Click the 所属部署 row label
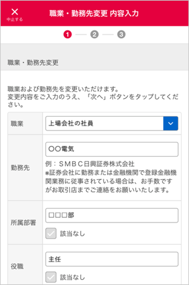The image size is (189, 285). 23,222
